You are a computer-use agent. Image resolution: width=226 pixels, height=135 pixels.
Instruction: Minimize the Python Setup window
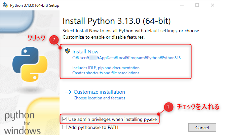[x=181, y=5]
